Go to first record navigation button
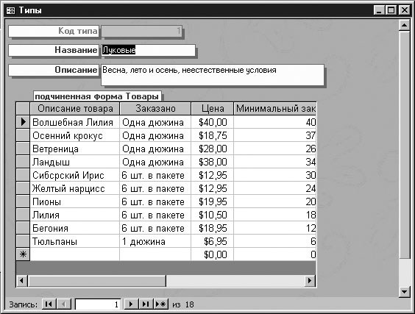Viewport: 415px width, 314px height. pos(49,304)
